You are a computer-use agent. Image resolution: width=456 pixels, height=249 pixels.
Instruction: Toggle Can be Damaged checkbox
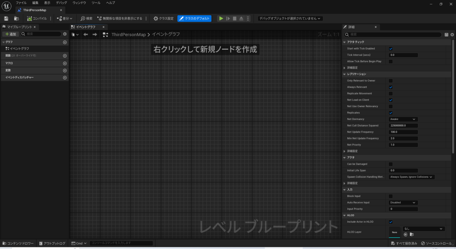tap(391, 164)
